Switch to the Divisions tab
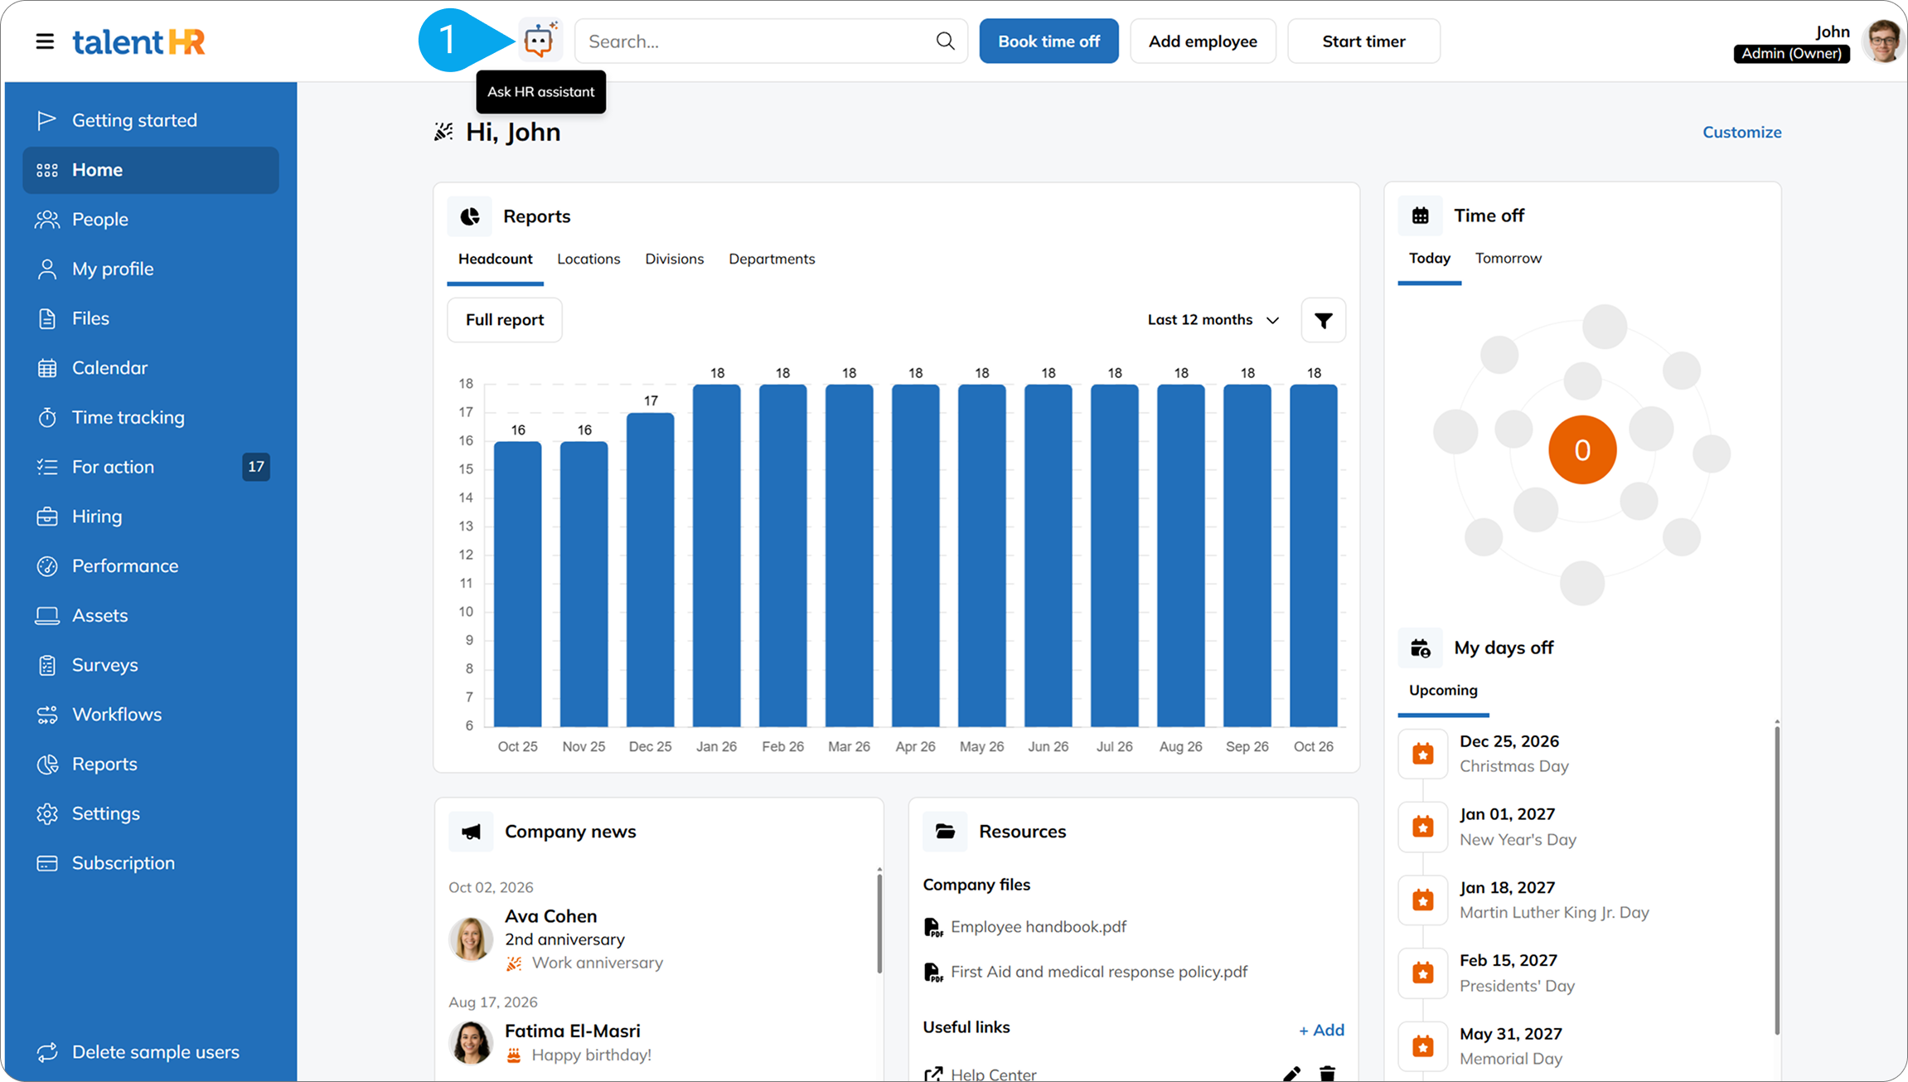 (x=674, y=259)
